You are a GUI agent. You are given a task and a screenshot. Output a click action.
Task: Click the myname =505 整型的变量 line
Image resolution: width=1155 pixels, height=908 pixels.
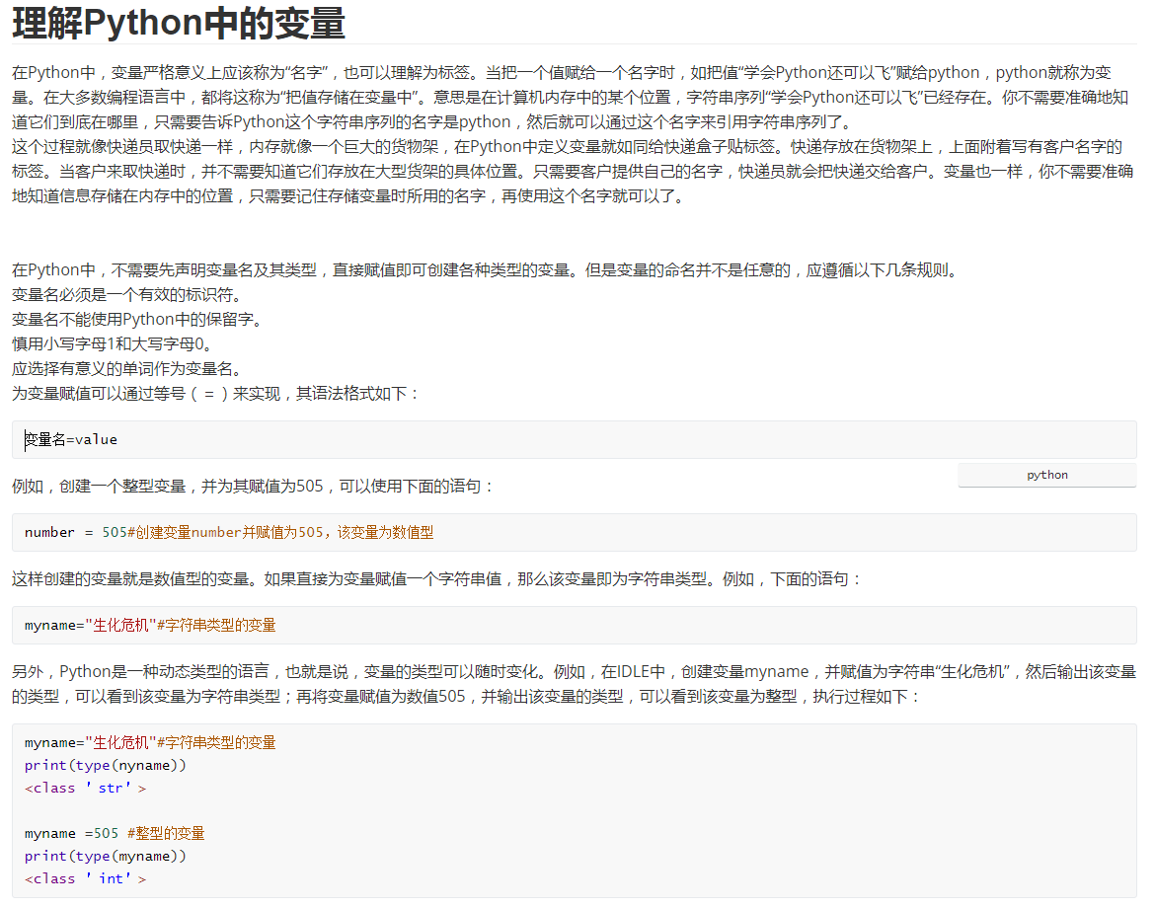coord(114,833)
